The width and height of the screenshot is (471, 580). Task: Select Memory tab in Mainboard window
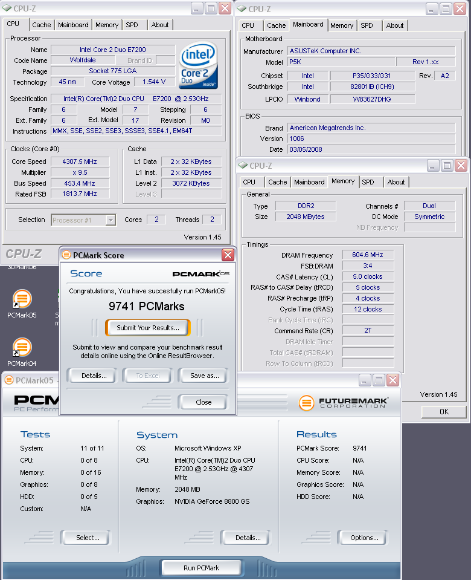pos(342,25)
